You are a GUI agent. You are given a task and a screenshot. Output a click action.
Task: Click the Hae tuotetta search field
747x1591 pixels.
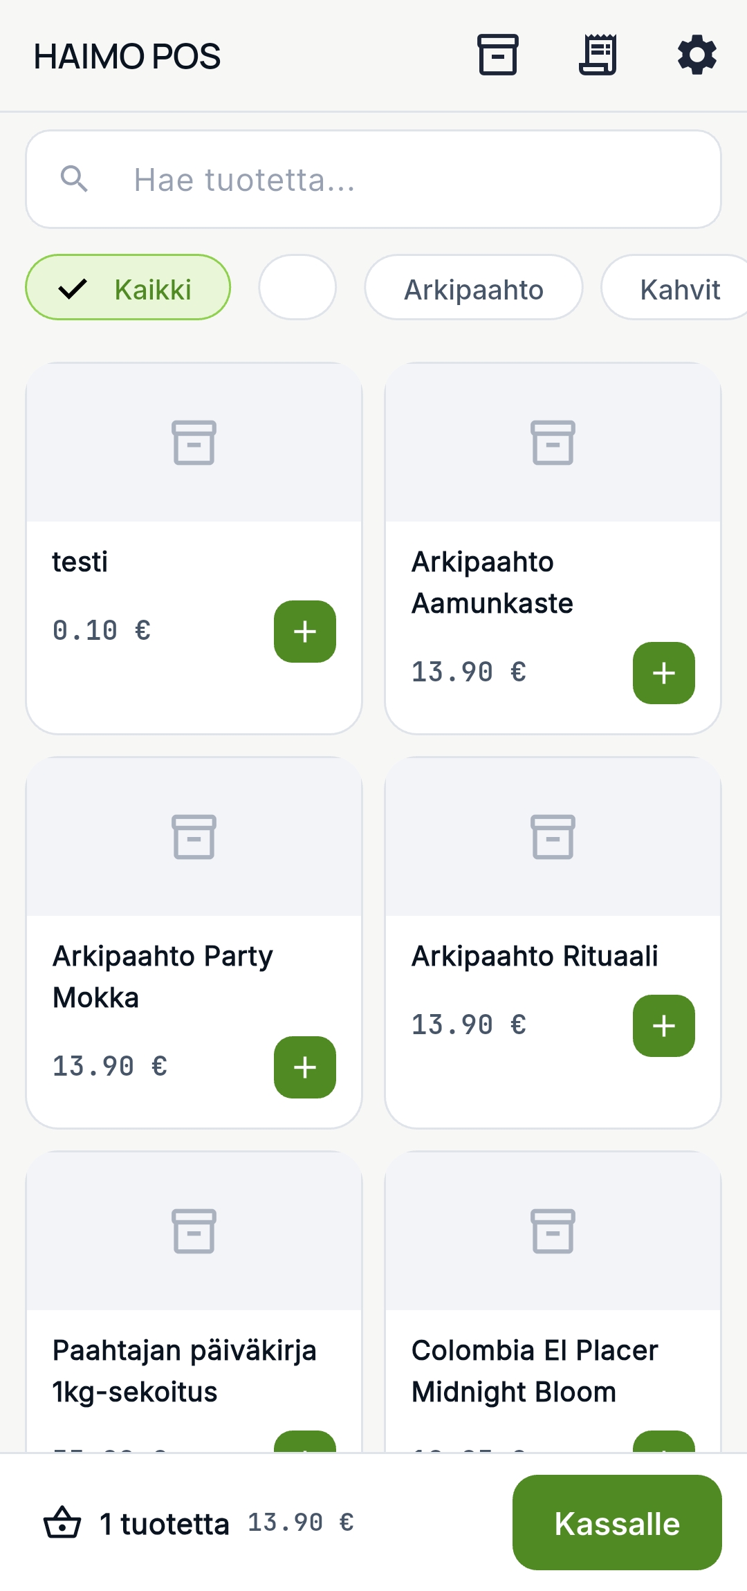point(373,179)
